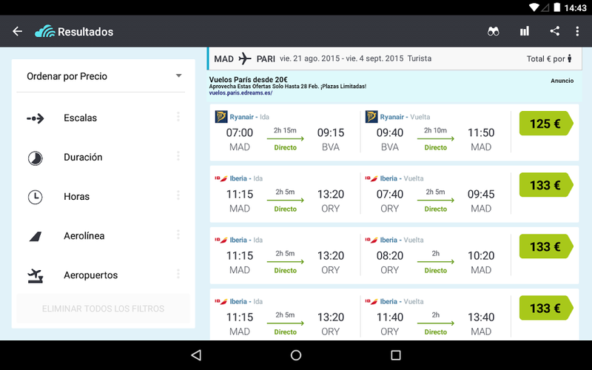
Task: Open the binoculars price alert icon
Action: pyautogui.click(x=493, y=31)
